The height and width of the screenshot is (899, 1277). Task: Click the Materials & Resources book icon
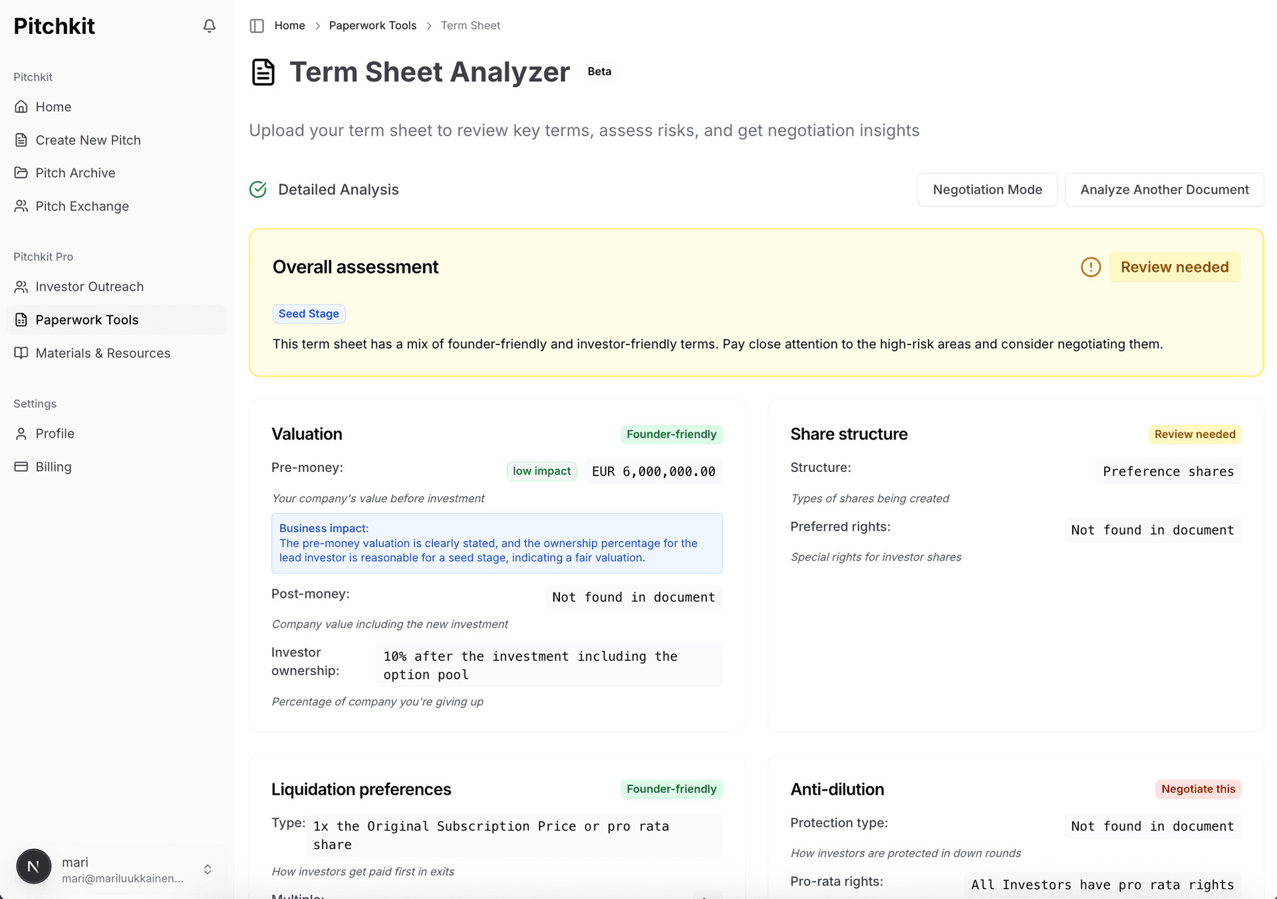click(x=21, y=353)
